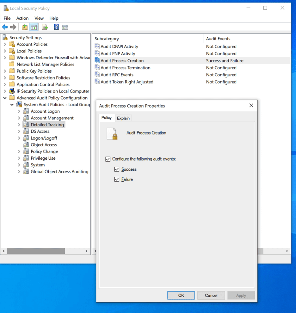Viewport: 296px width, 313px height.
Task: Expand the Logon/Logoff tree node
Action: (x=19, y=138)
